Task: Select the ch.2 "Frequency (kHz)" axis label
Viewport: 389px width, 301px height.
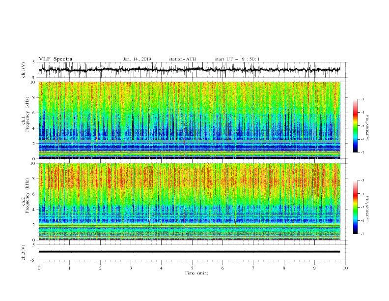Action: pos(28,196)
